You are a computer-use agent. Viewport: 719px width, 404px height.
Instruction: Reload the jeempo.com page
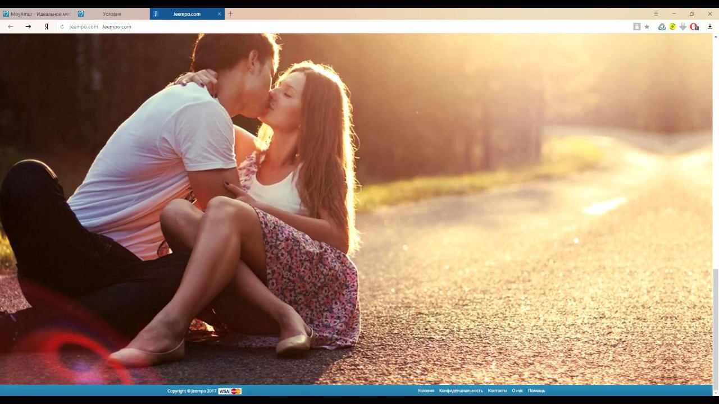click(x=62, y=26)
